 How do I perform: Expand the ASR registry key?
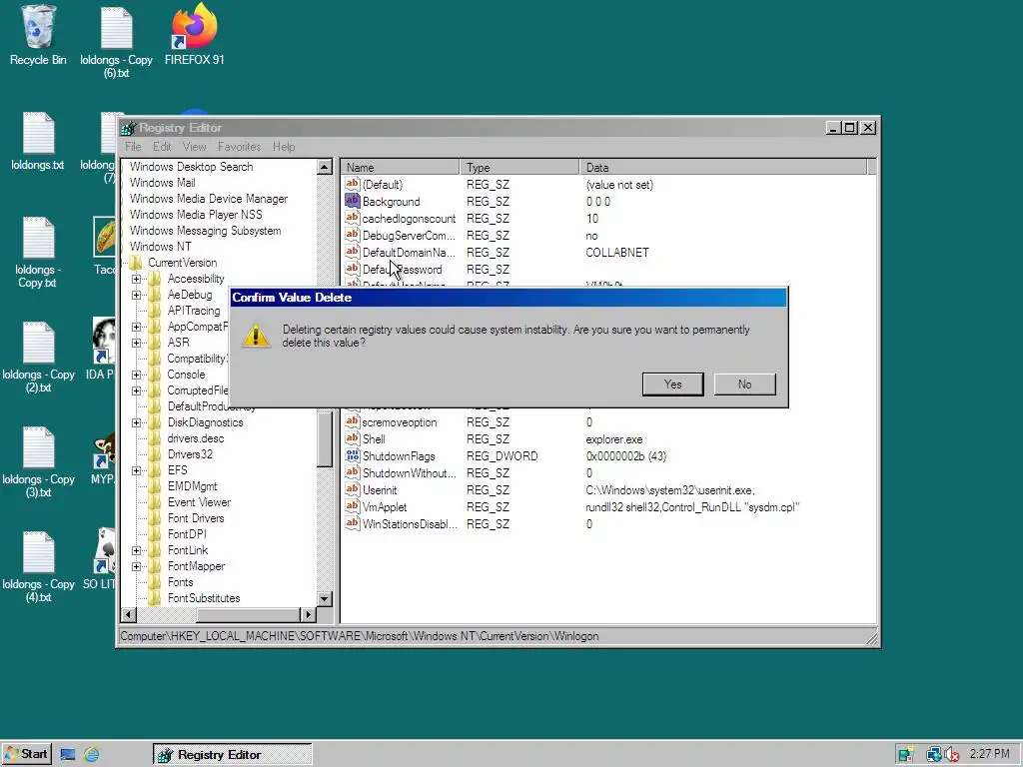[136, 344]
